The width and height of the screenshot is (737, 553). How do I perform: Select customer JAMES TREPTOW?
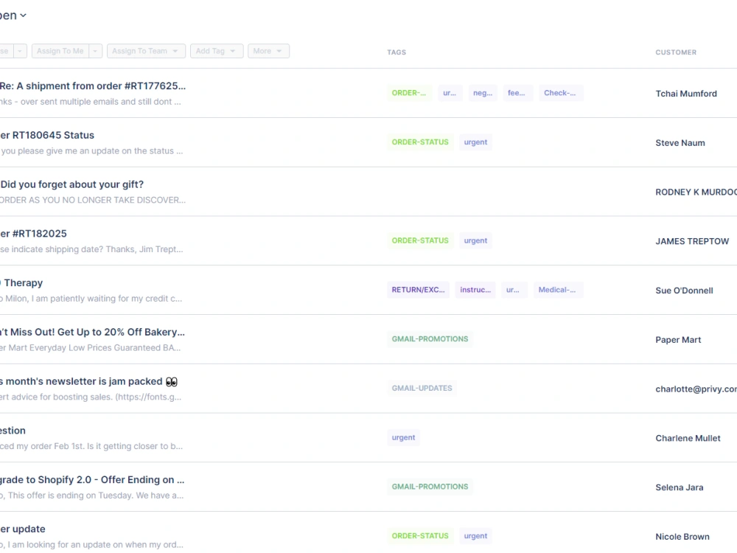[x=692, y=241]
